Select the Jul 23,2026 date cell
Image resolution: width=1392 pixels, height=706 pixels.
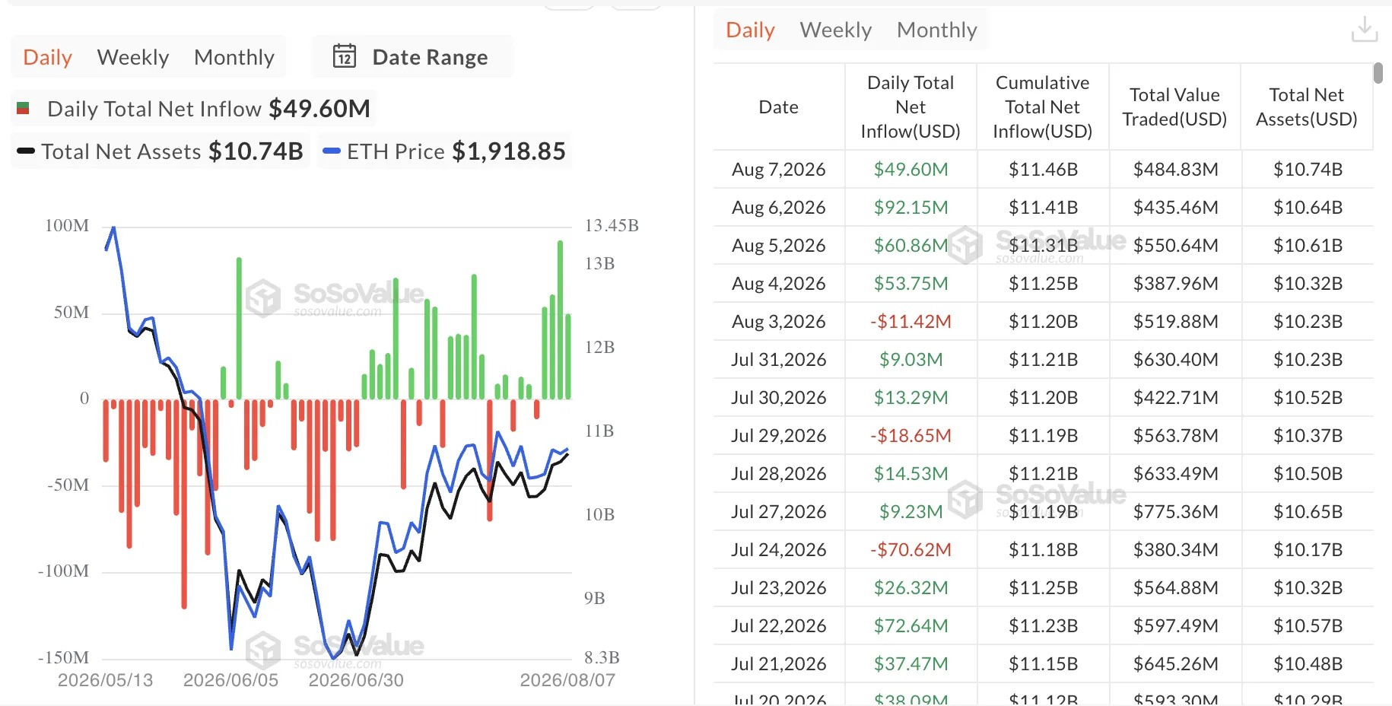coord(779,587)
